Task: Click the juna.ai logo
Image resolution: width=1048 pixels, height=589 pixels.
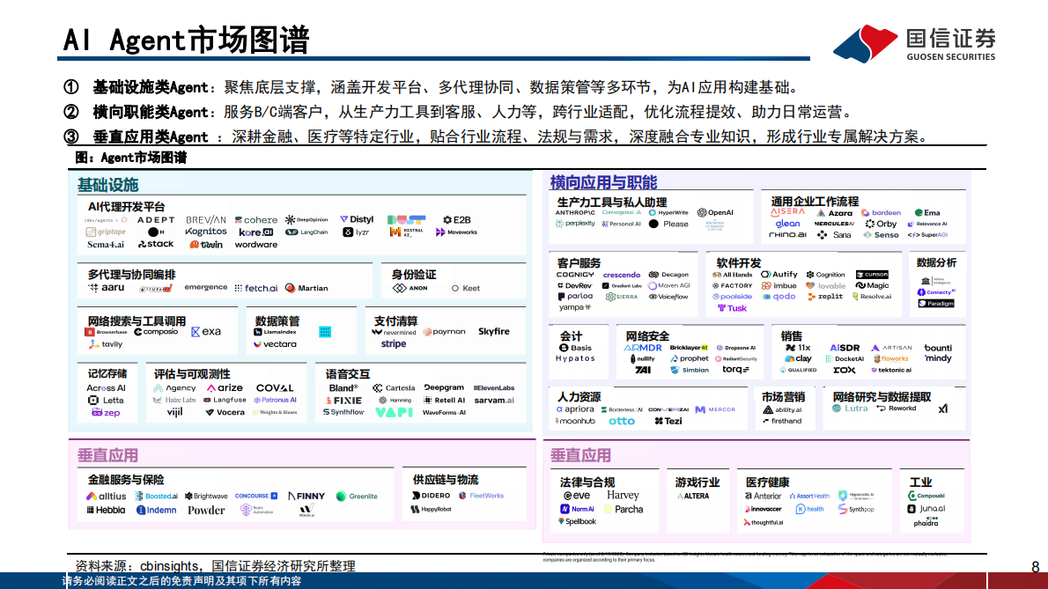Action: pyautogui.click(x=926, y=509)
